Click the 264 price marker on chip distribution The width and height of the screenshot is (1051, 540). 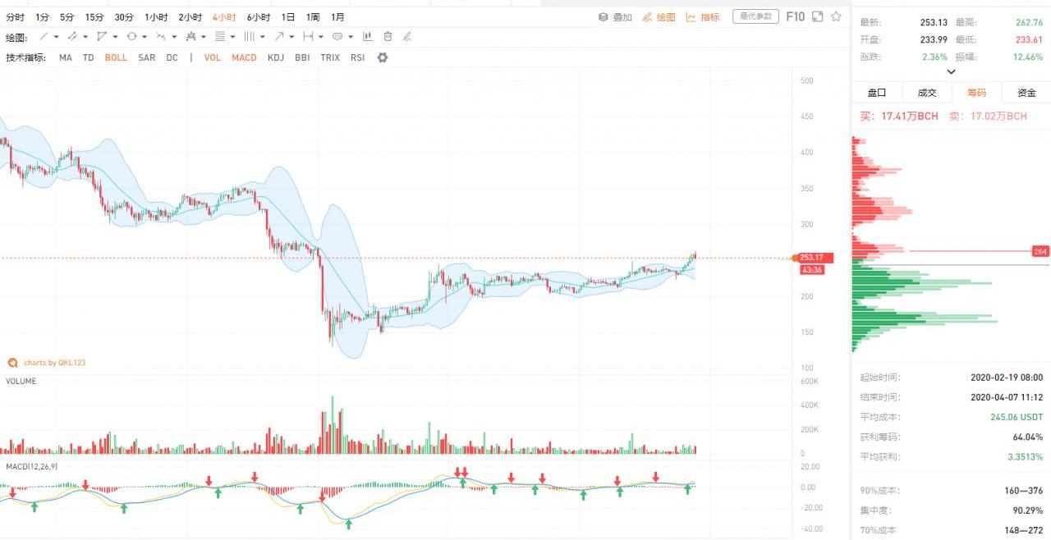1040,251
